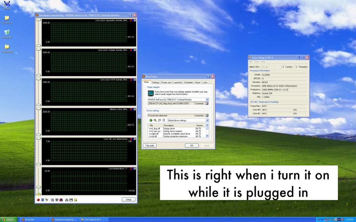Click the magnifier icon in Driver settings

pos(155,120)
